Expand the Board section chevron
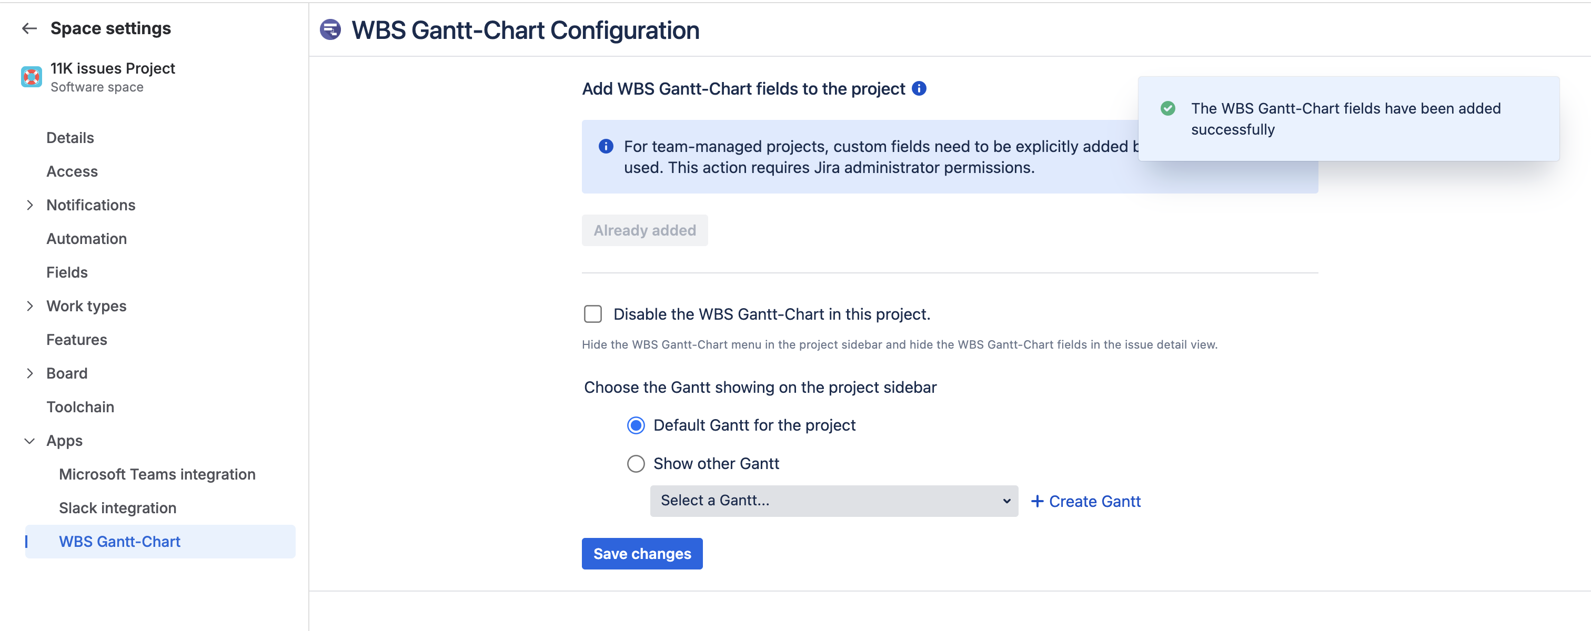Image resolution: width=1591 pixels, height=631 pixels. point(29,373)
